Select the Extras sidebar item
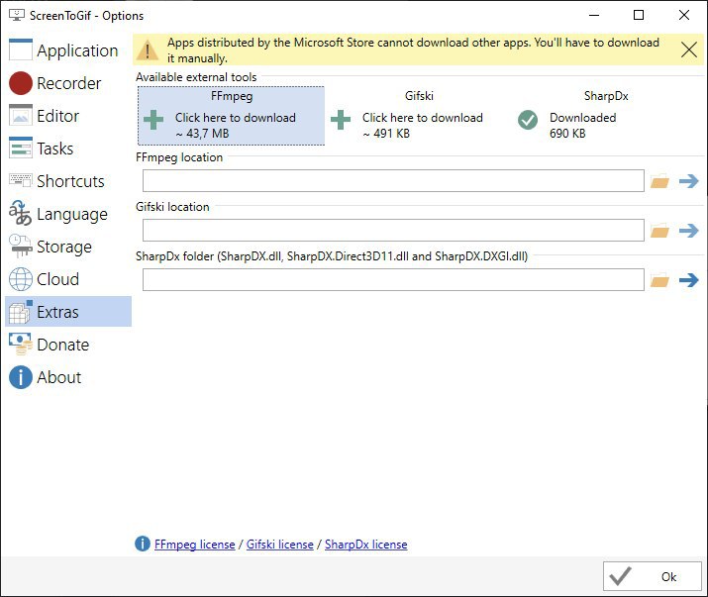This screenshot has height=597, width=708. coord(68,312)
